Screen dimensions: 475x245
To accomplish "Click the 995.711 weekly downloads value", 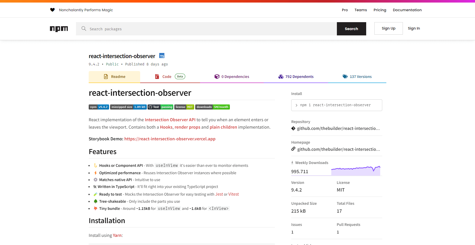I will [x=300, y=172].
